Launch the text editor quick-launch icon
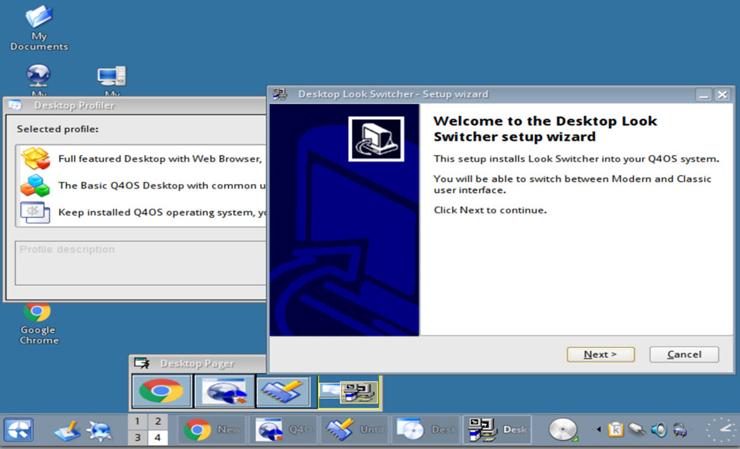Screen dimensions: 740x449 click(x=67, y=430)
